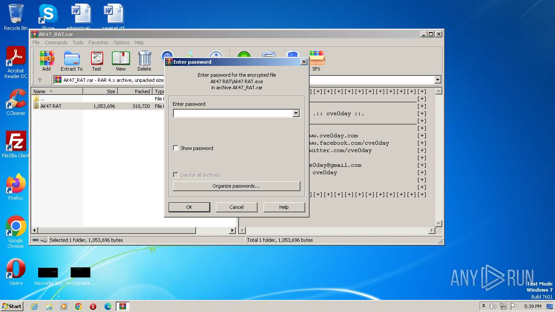Open the Favorites menu

(98, 42)
